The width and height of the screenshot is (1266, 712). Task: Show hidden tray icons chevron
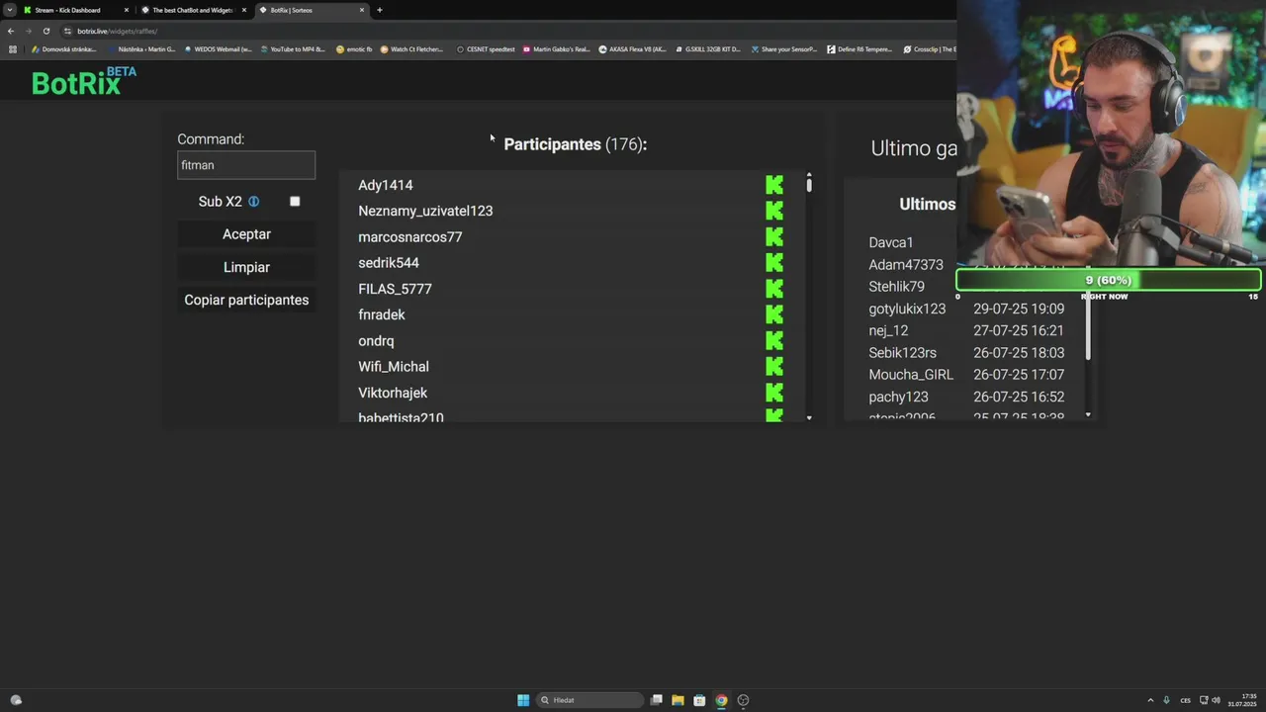[1149, 700]
